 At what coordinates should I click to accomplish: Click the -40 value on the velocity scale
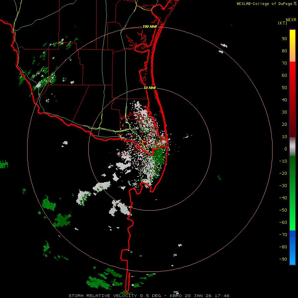pyautogui.click(x=283, y=198)
